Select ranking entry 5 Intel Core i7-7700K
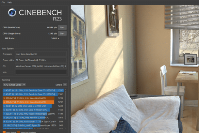This screenshot has width=199, height=133. [33, 106]
